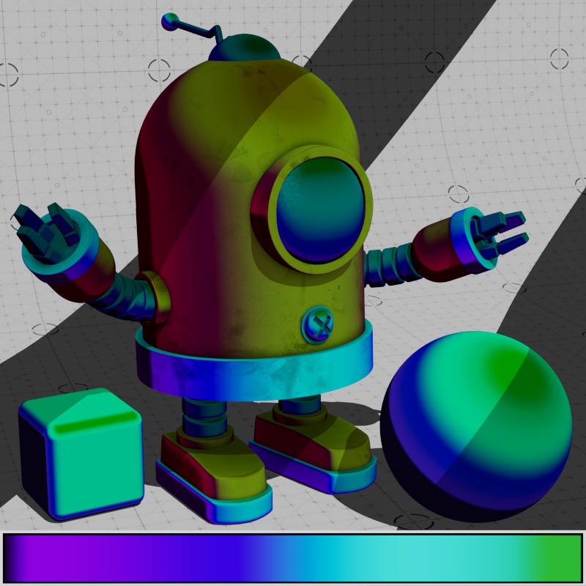Viewport: 586px width, 586px height.
Task: Click the blue ring around the robot's base
Action: coord(254,364)
